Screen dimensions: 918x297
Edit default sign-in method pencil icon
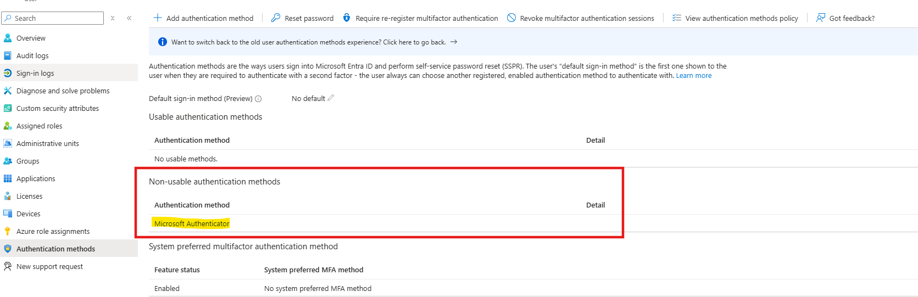331,98
